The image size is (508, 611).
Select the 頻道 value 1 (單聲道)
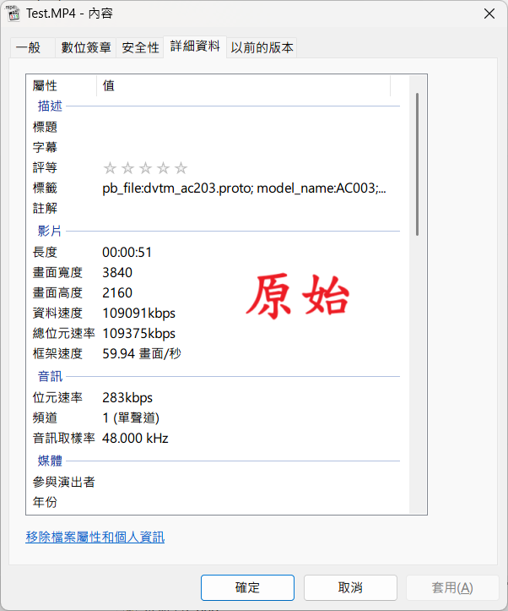point(131,418)
